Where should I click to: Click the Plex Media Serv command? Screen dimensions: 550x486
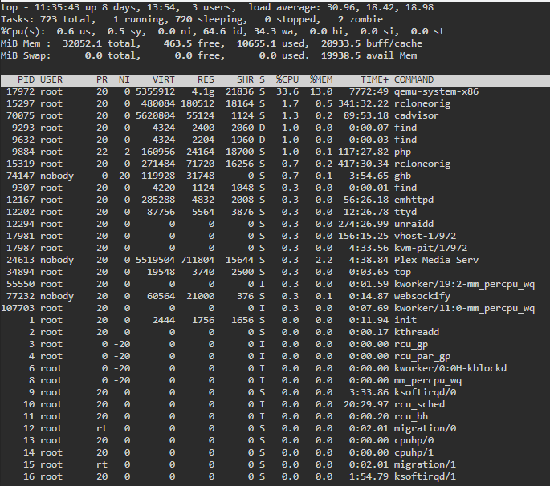436,260
